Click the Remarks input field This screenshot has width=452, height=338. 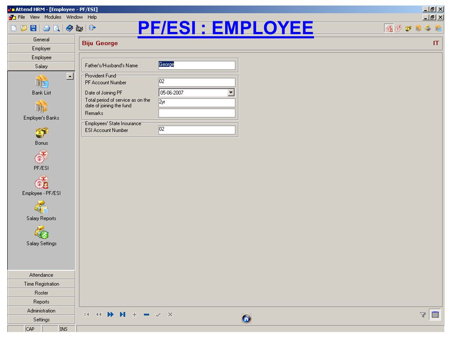tap(197, 113)
